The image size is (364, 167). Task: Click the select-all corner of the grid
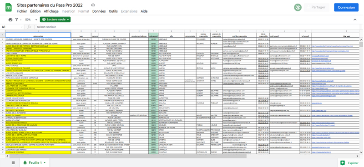pyautogui.click(x=3, y=31)
